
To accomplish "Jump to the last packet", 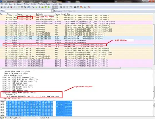I will [x=49, y=7].
